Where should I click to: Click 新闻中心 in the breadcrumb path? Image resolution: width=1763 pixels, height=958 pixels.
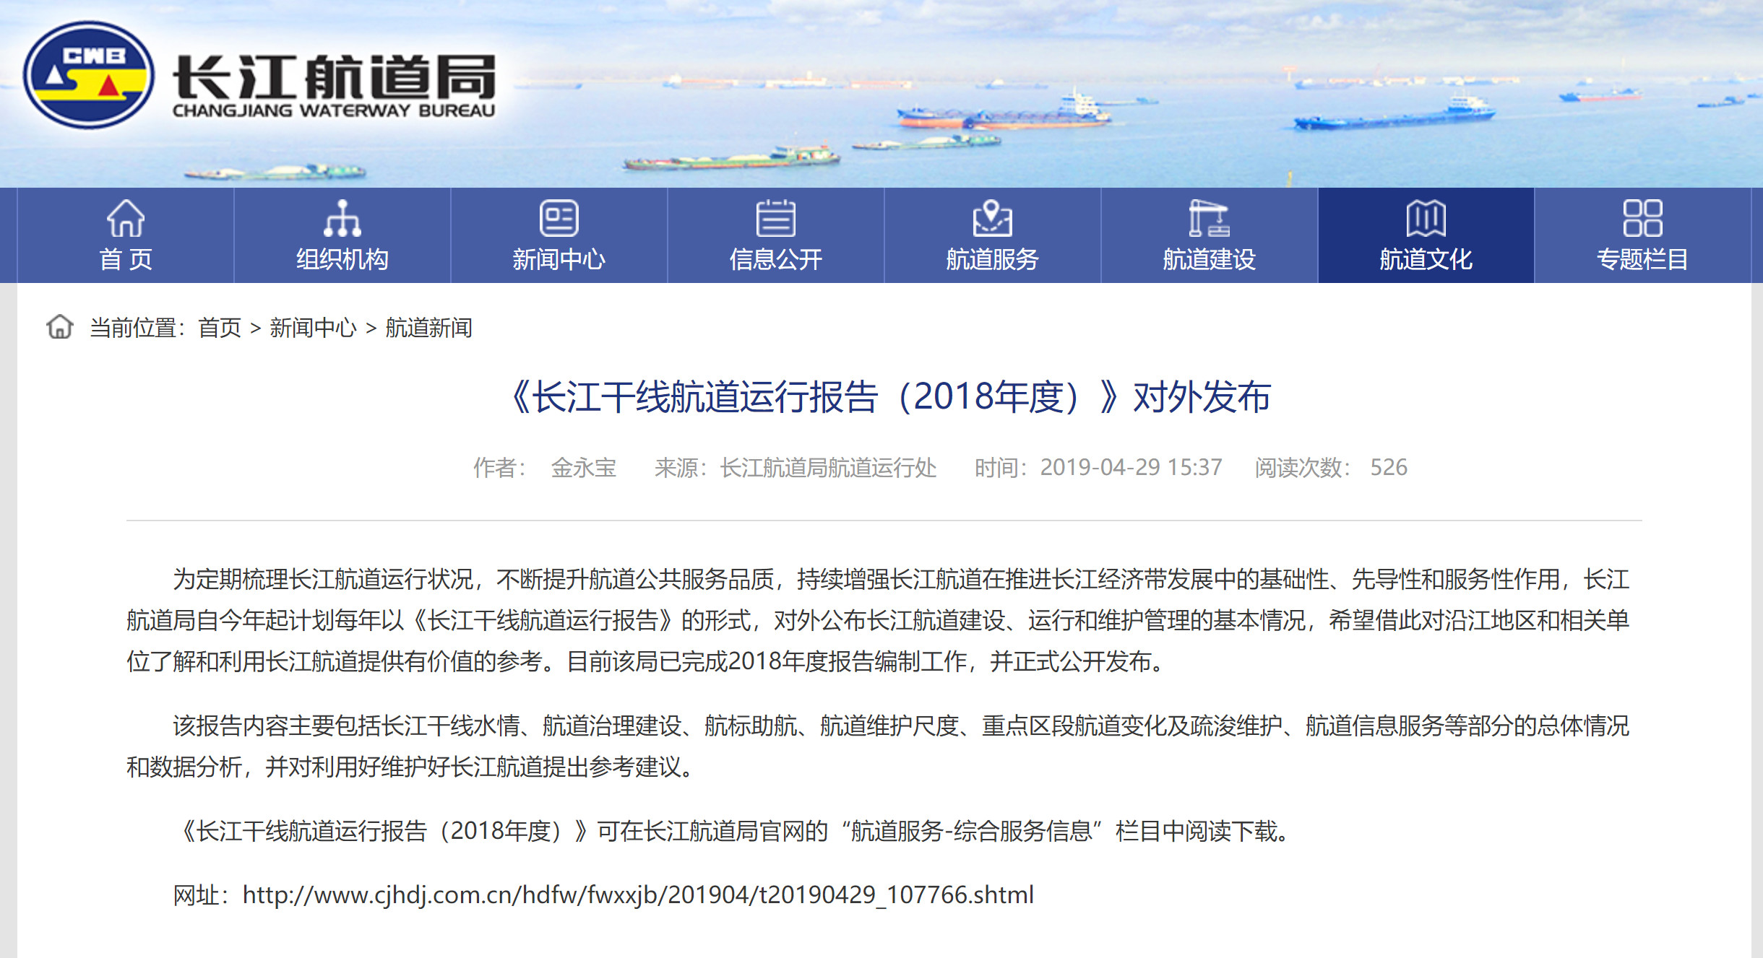[313, 328]
